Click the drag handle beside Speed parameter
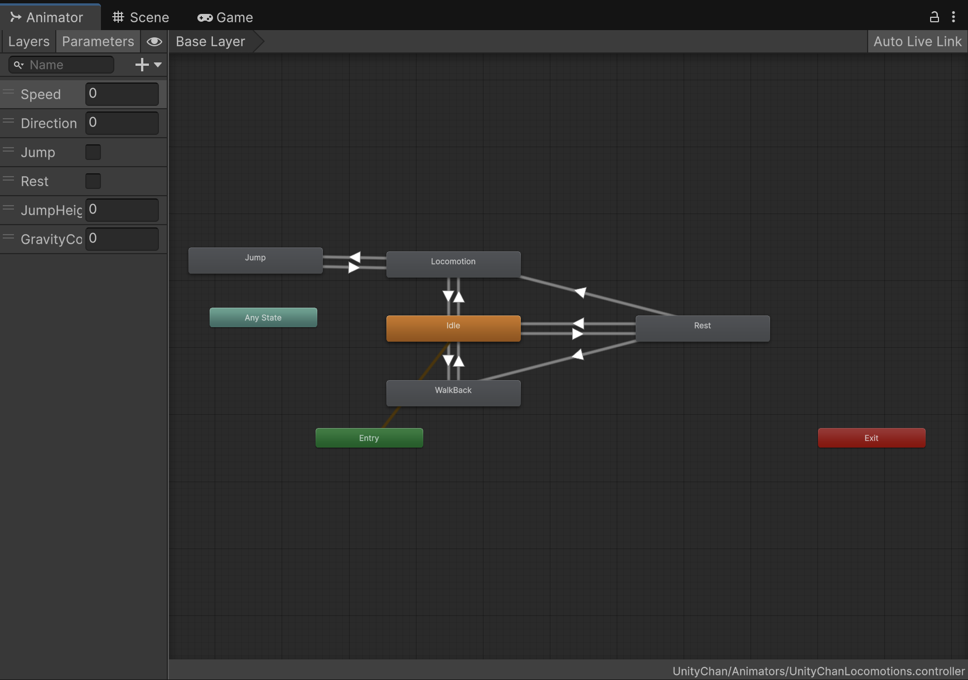The width and height of the screenshot is (968, 680). point(8,92)
